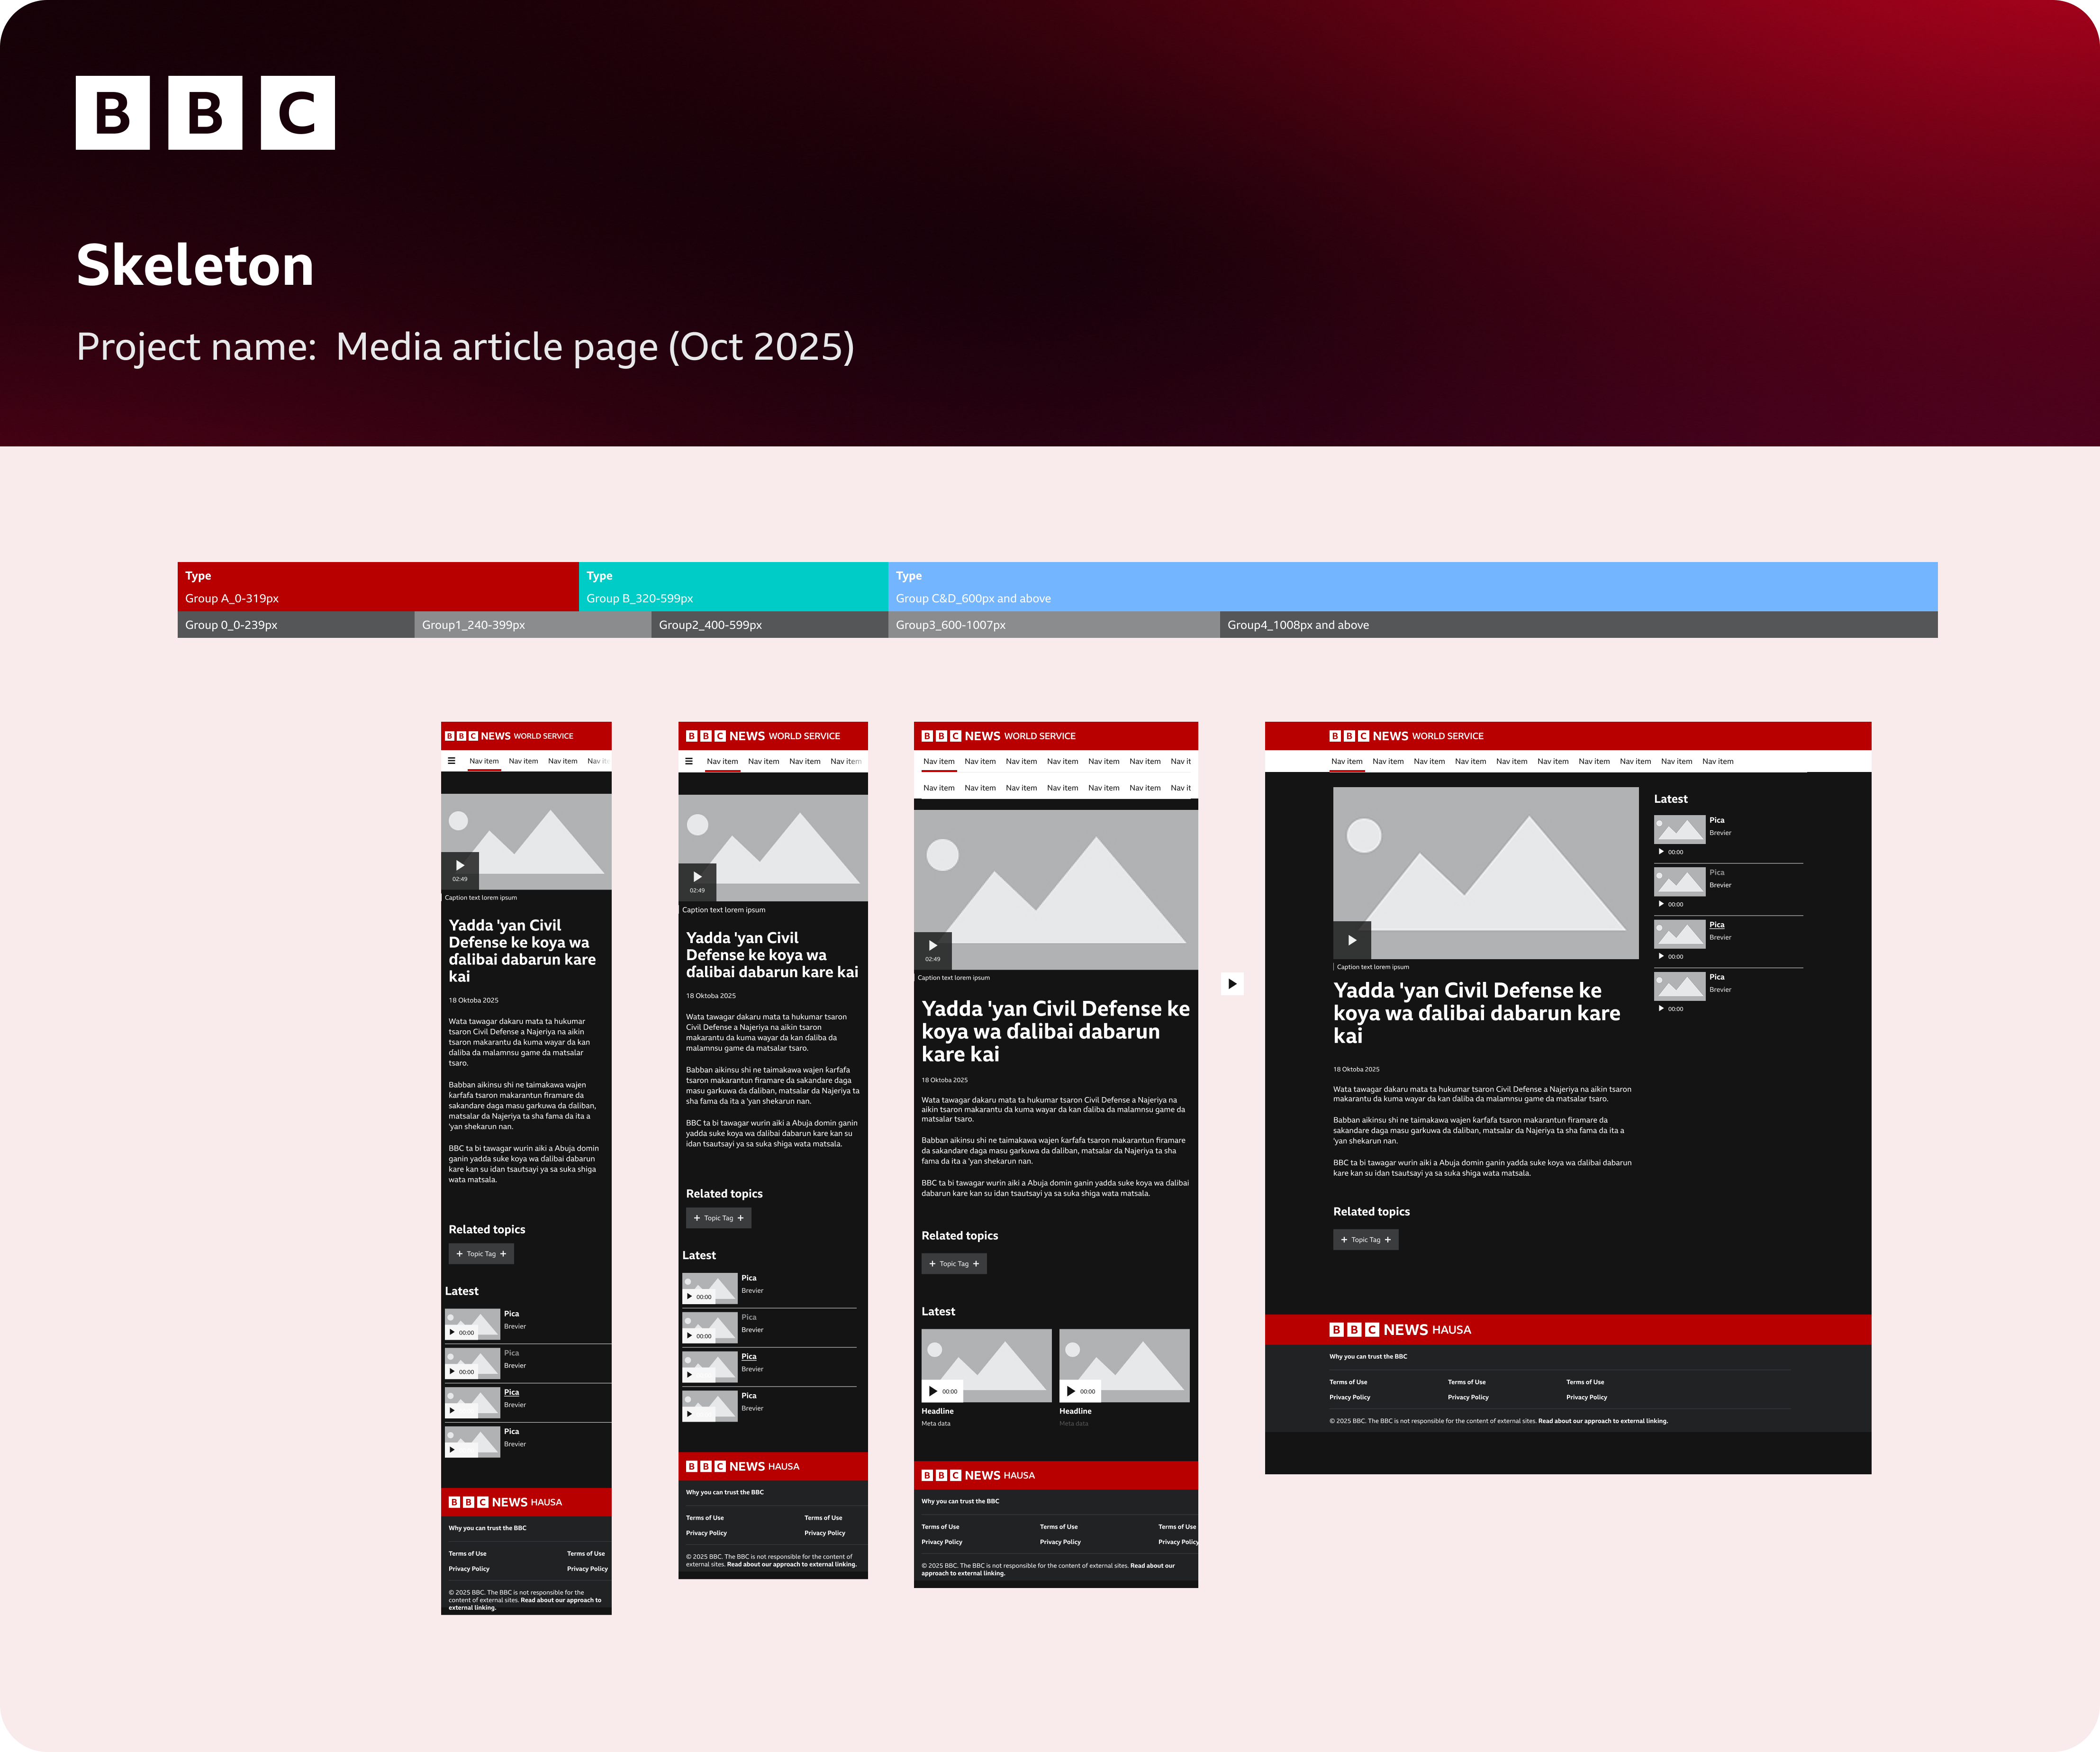Click Topic Tag button in the narrowest mockup
The height and width of the screenshot is (1752, 2100).
click(481, 1254)
